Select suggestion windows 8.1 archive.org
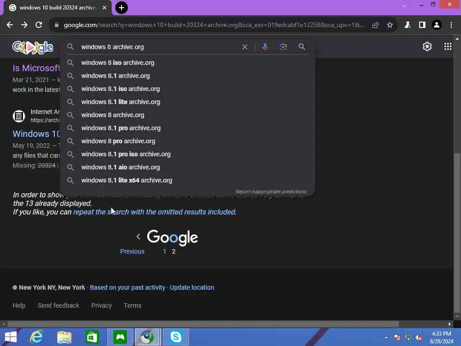Screen dimensions: 461x346 pos(187,76)
